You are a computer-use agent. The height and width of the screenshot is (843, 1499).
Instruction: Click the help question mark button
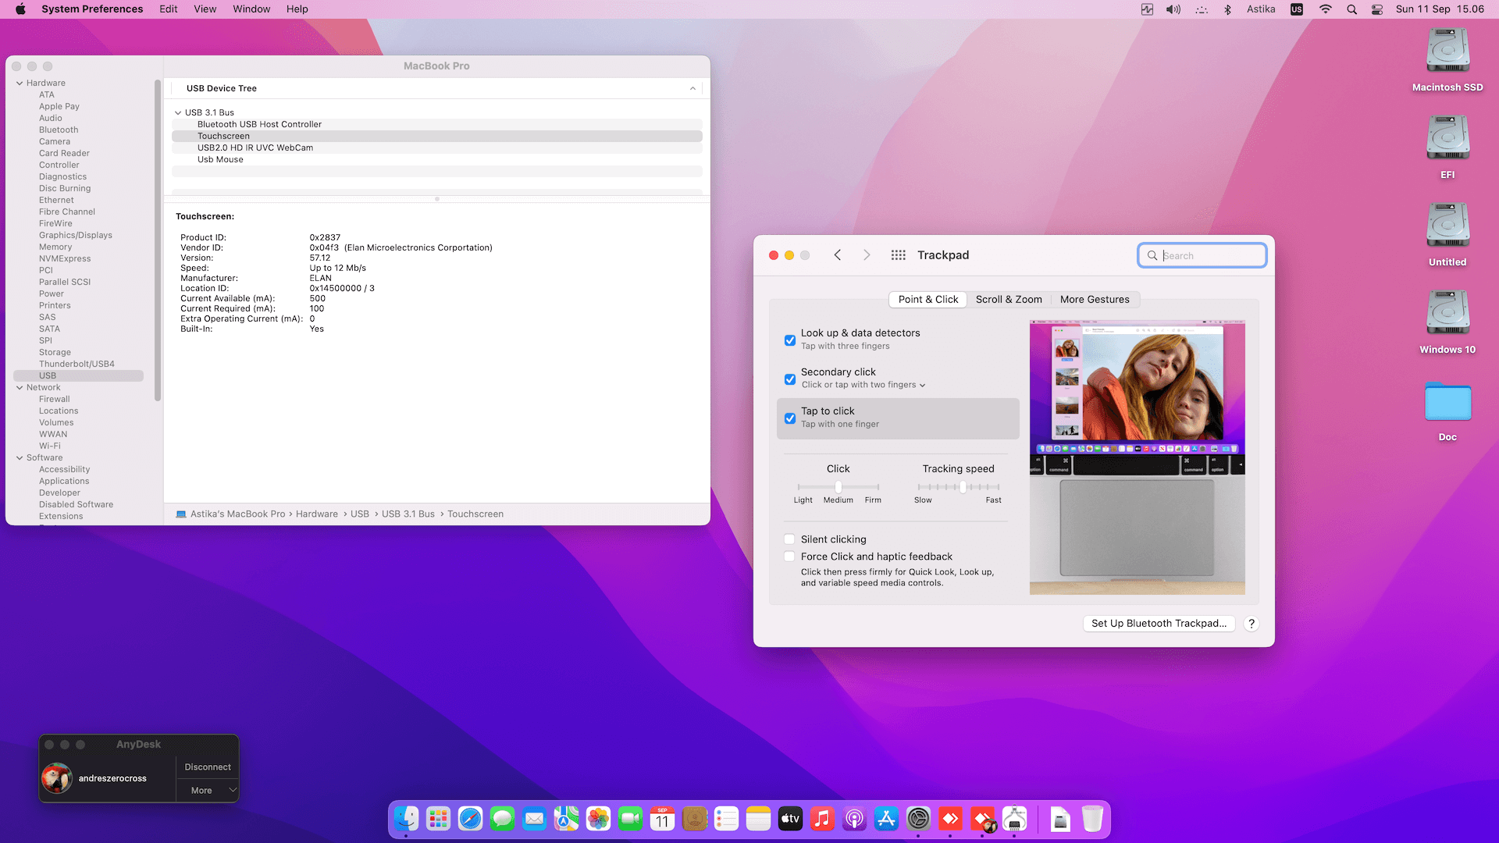tap(1252, 624)
